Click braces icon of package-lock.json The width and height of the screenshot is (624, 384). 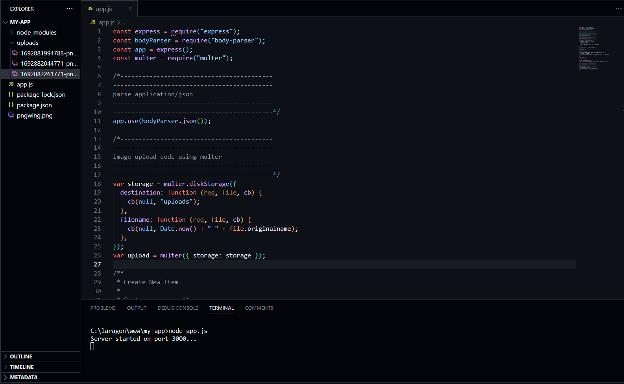(x=11, y=94)
